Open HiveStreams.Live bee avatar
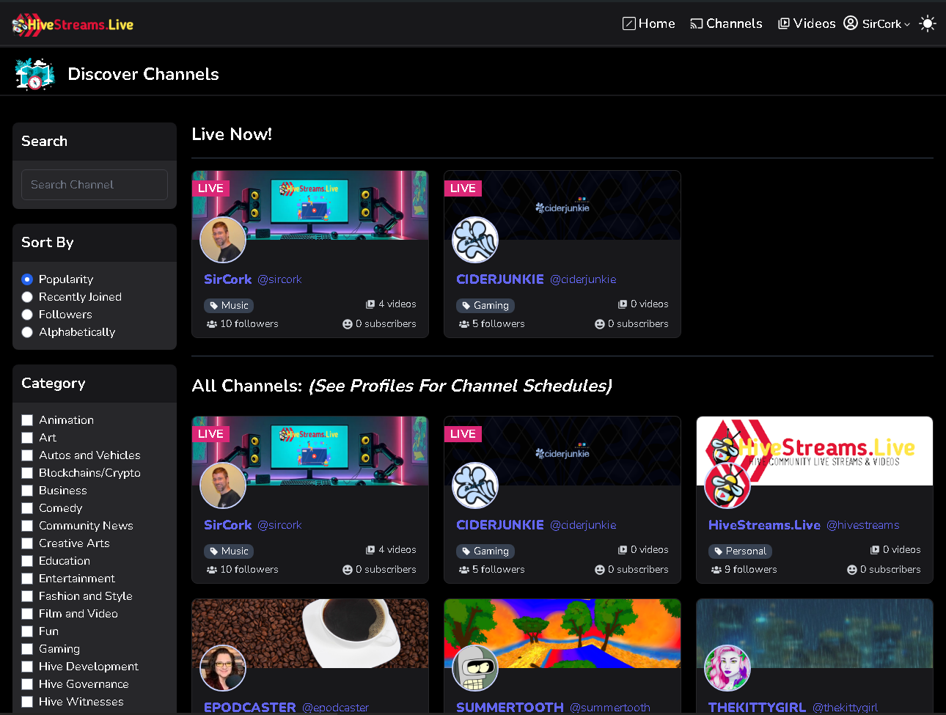Image resolution: width=946 pixels, height=715 pixels. click(727, 485)
